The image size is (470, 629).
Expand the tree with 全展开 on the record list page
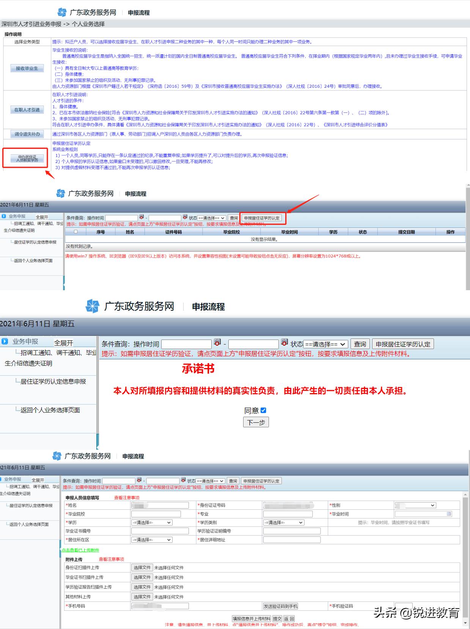(42, 217)
